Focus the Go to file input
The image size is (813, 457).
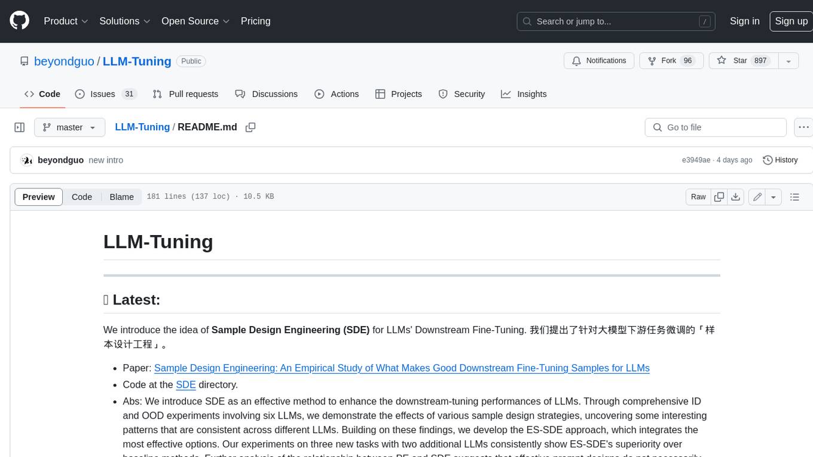(x=716, y=127)
